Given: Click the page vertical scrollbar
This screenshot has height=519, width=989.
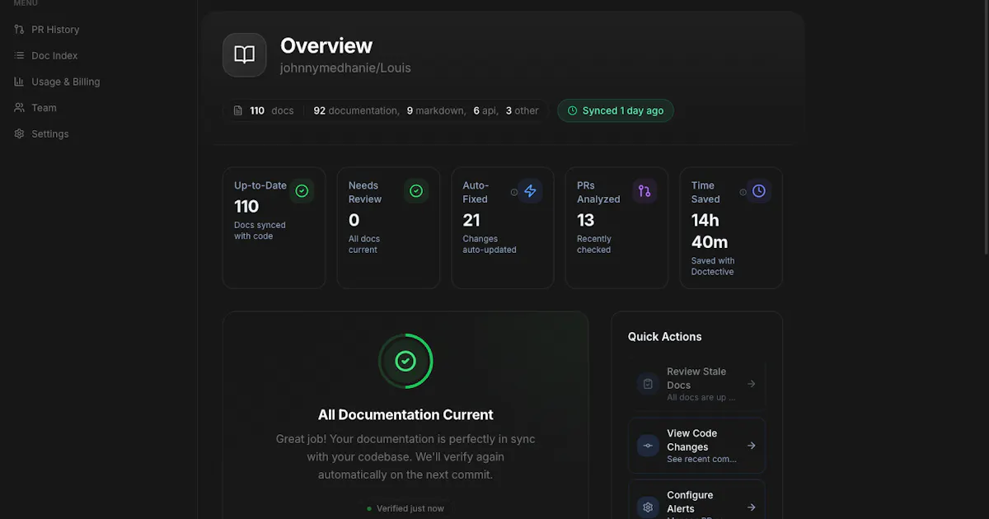Looking at the screenshot, I should pos(986,128).
